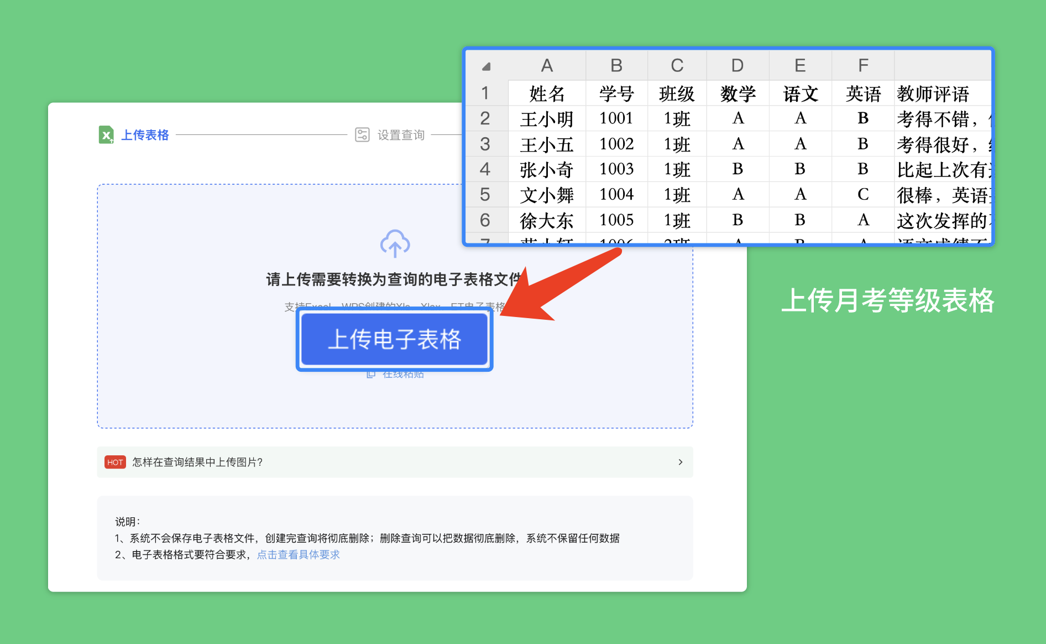Click the HOT badge icon
The width and height of the screenshot is (1046, 644).
pos(115,462)
